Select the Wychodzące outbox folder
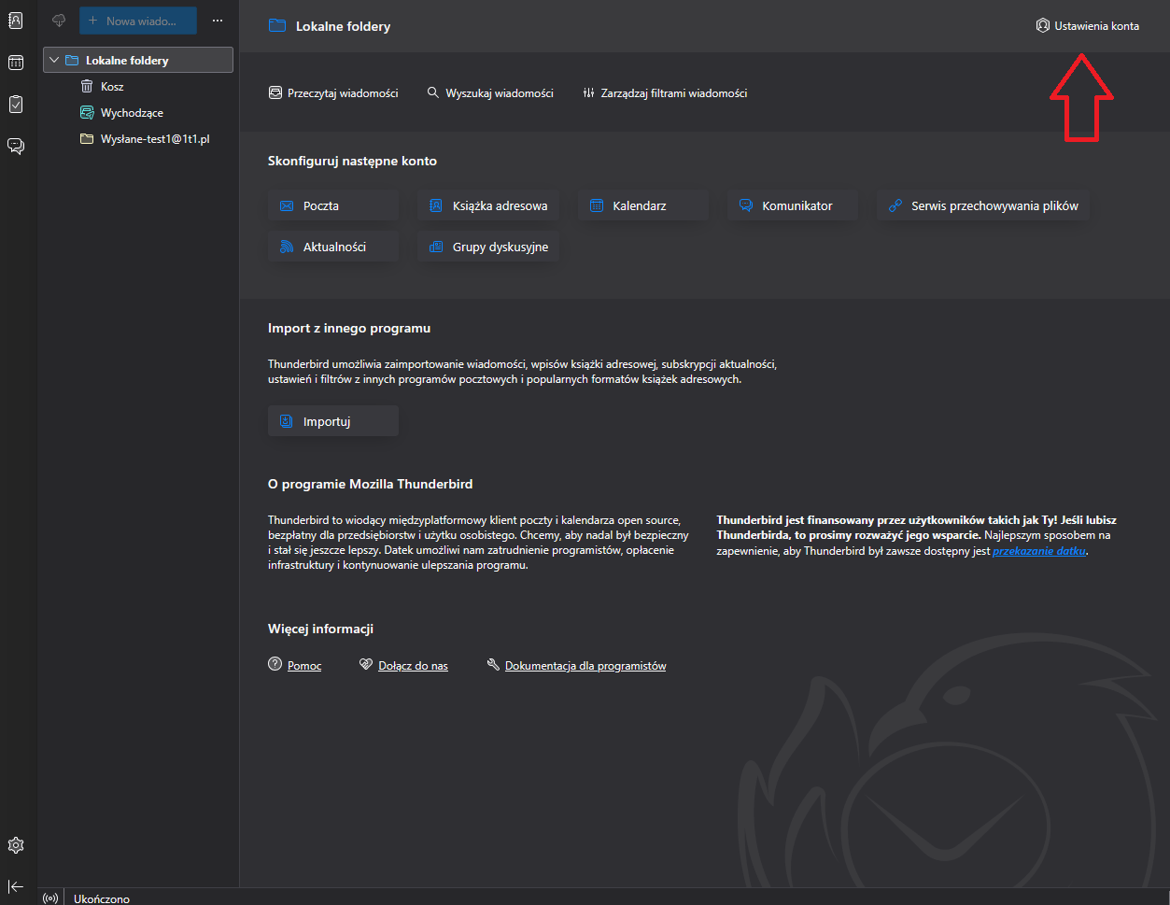Viewport: 1170px width, 905px height. pos(132,113)
